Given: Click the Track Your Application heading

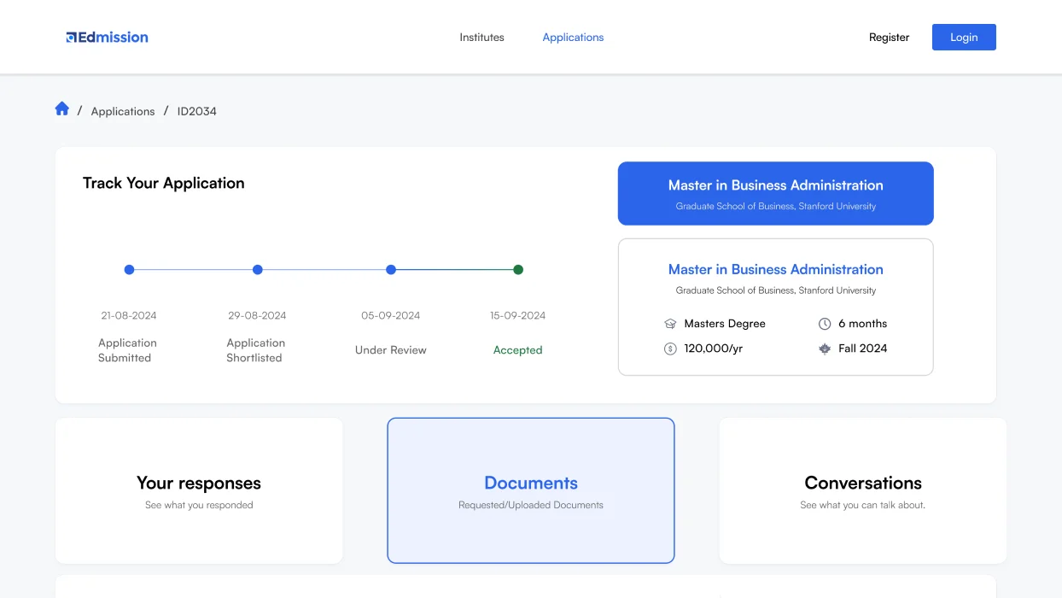Looking at the screenshot, I should pos(164,183).
